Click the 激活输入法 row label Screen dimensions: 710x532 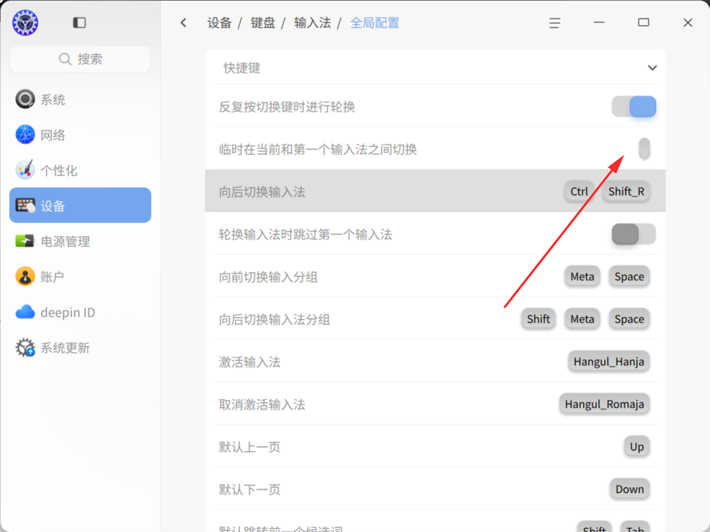coord(250,362)
